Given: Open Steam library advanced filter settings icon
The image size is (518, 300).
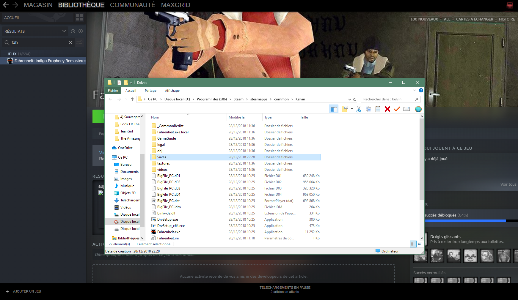Looking at the screenshot, I should tap(79, 42).
